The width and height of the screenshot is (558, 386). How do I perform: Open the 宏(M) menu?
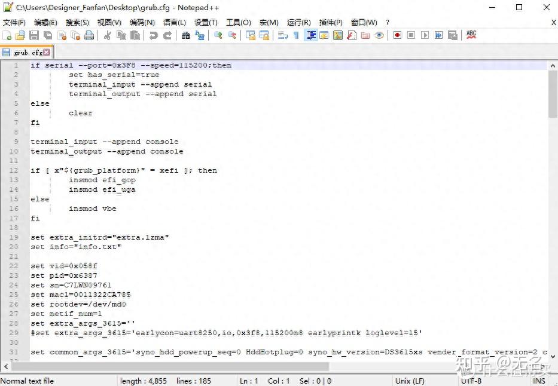coord(269,22)
